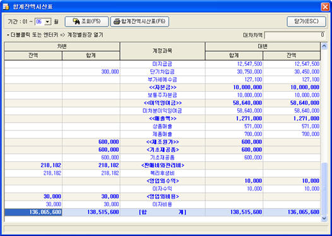Click the highlighted 136,065,600 debit balance cell
This screenshot has height=236, width=332.
pos(33,212)
